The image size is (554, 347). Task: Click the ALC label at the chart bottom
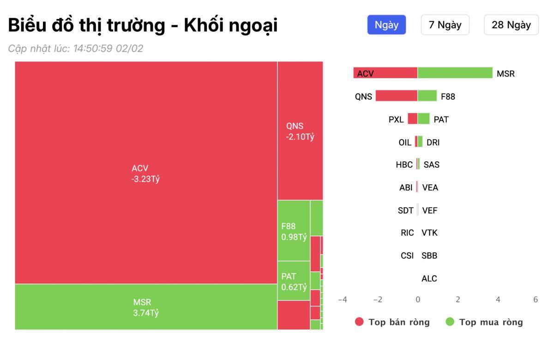point(428,278)
